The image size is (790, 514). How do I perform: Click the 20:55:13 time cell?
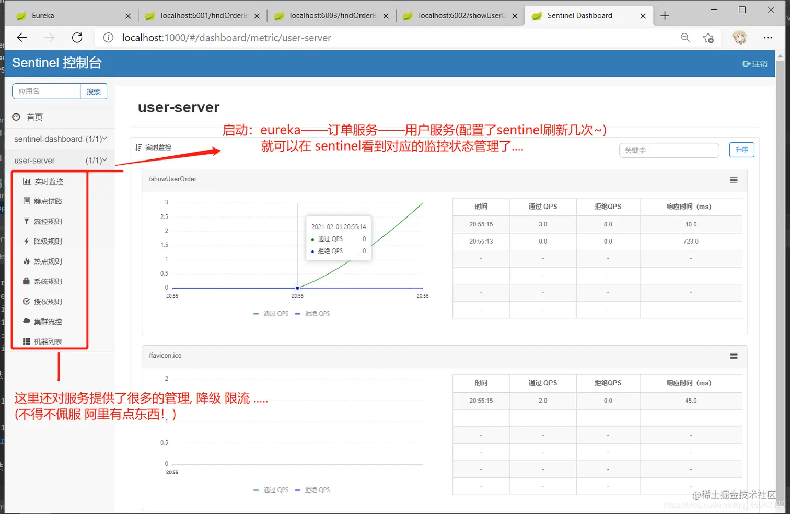(481, 241)
